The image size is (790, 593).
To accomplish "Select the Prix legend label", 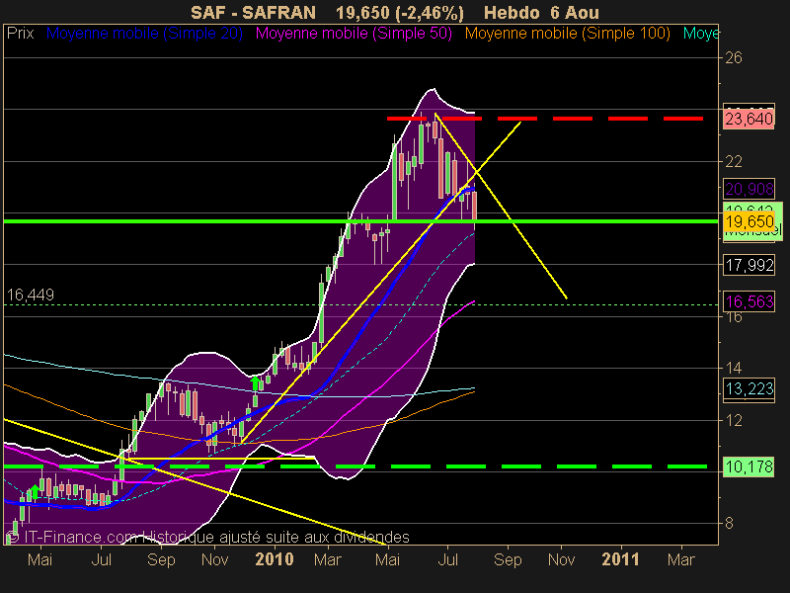I will 20,34.
